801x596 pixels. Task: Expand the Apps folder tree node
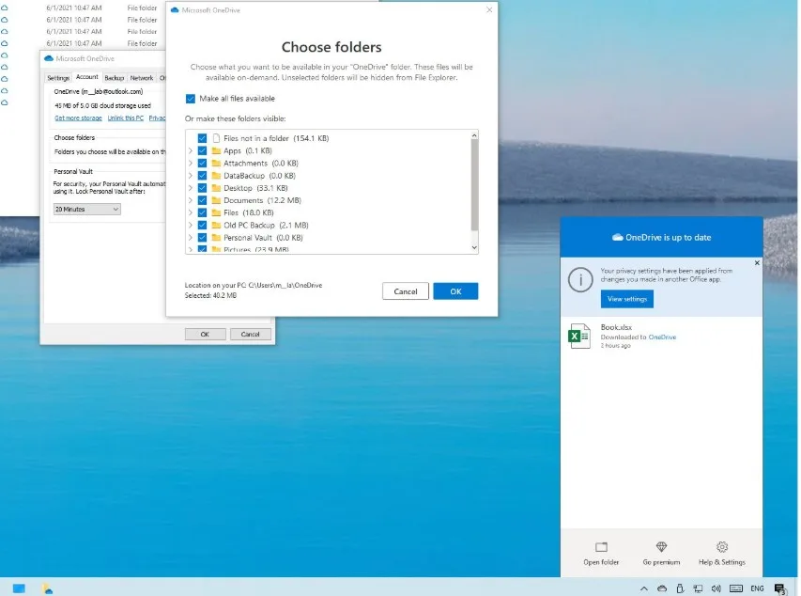point(192,150)
